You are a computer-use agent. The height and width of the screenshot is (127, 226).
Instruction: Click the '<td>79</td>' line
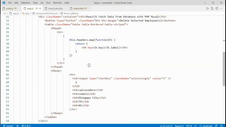tap(81, 102)
